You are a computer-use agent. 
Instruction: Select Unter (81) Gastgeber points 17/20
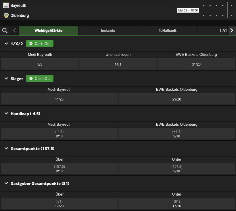coord(177,204)
